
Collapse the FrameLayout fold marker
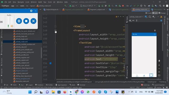point(55,31)
